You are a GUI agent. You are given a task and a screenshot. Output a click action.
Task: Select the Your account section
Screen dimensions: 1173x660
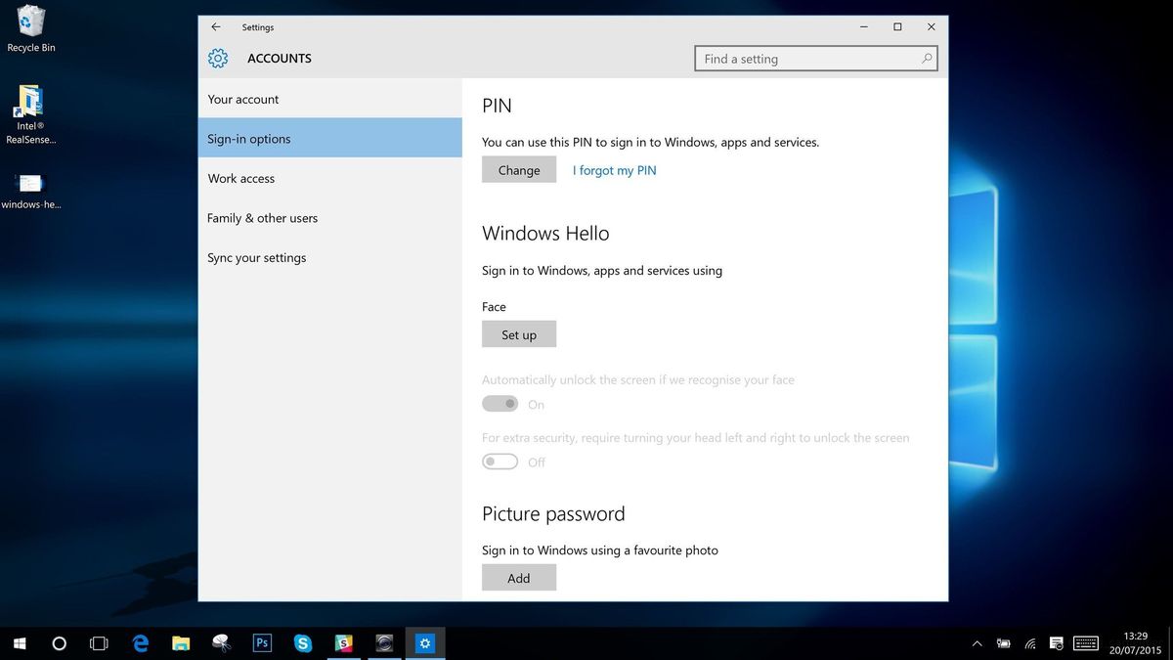242,99
